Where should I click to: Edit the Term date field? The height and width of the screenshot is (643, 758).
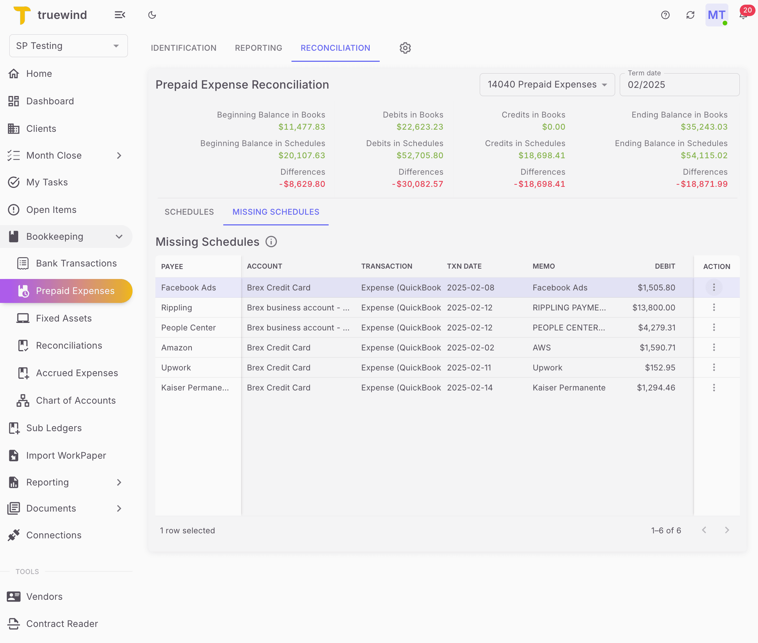coord(679,85)
